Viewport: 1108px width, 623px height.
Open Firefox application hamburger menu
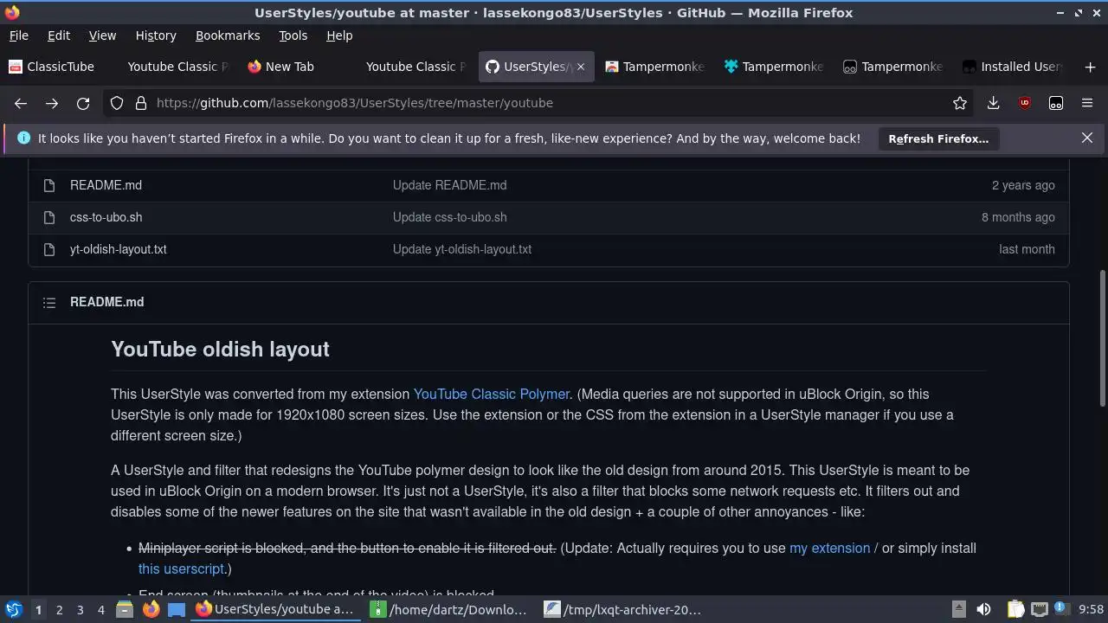tap(1087, 103)
